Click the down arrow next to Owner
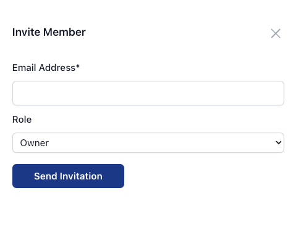This screenshot has height=230, width=296. tap(279, 142)
